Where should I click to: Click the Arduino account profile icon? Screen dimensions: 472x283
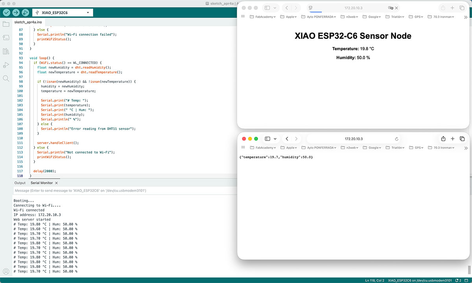pos(6,271)
